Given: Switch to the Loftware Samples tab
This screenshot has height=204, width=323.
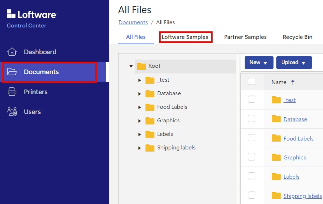Looking at the screenshot, I should (x=185, y=37).
